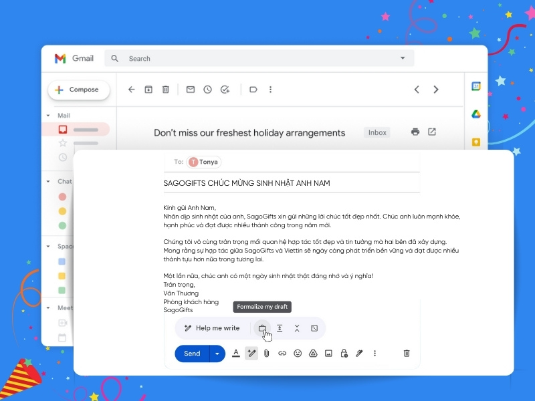
Task: Select the blue Space in the sidebar
Action: [x=62, y=261]
